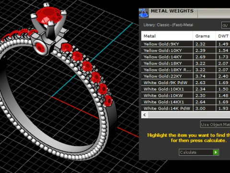
Task: Select the Yellow Gold:18KY row
Action: [185, 63]
